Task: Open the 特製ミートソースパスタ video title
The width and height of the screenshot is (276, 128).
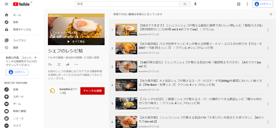Action: (201, 46)
